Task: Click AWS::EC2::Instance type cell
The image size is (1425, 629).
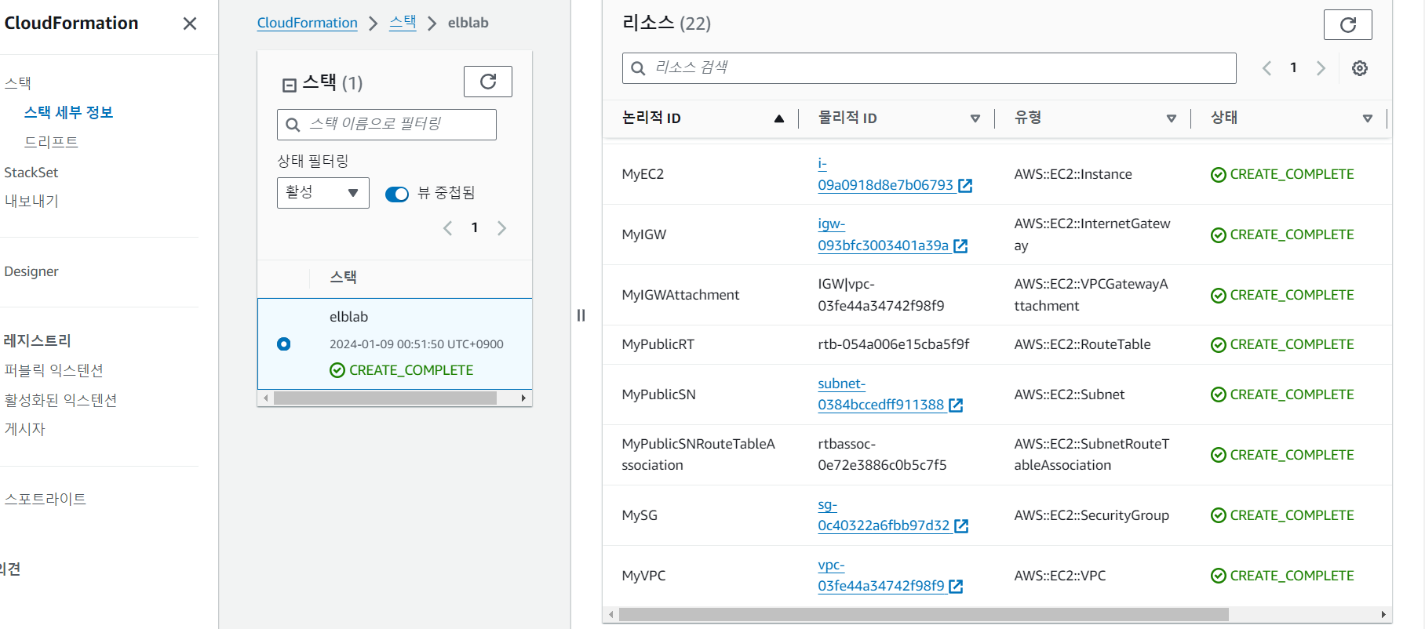Action: pyautogui.click(x=1073, y=174)
